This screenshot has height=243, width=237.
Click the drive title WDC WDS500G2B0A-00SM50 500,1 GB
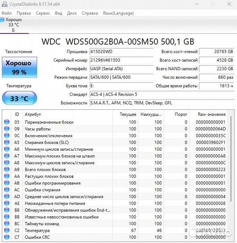(x=118, y=42)
